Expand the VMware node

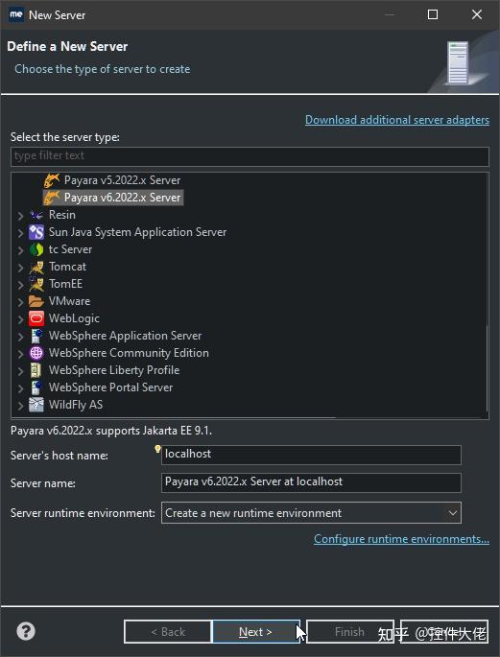point(20,302)
